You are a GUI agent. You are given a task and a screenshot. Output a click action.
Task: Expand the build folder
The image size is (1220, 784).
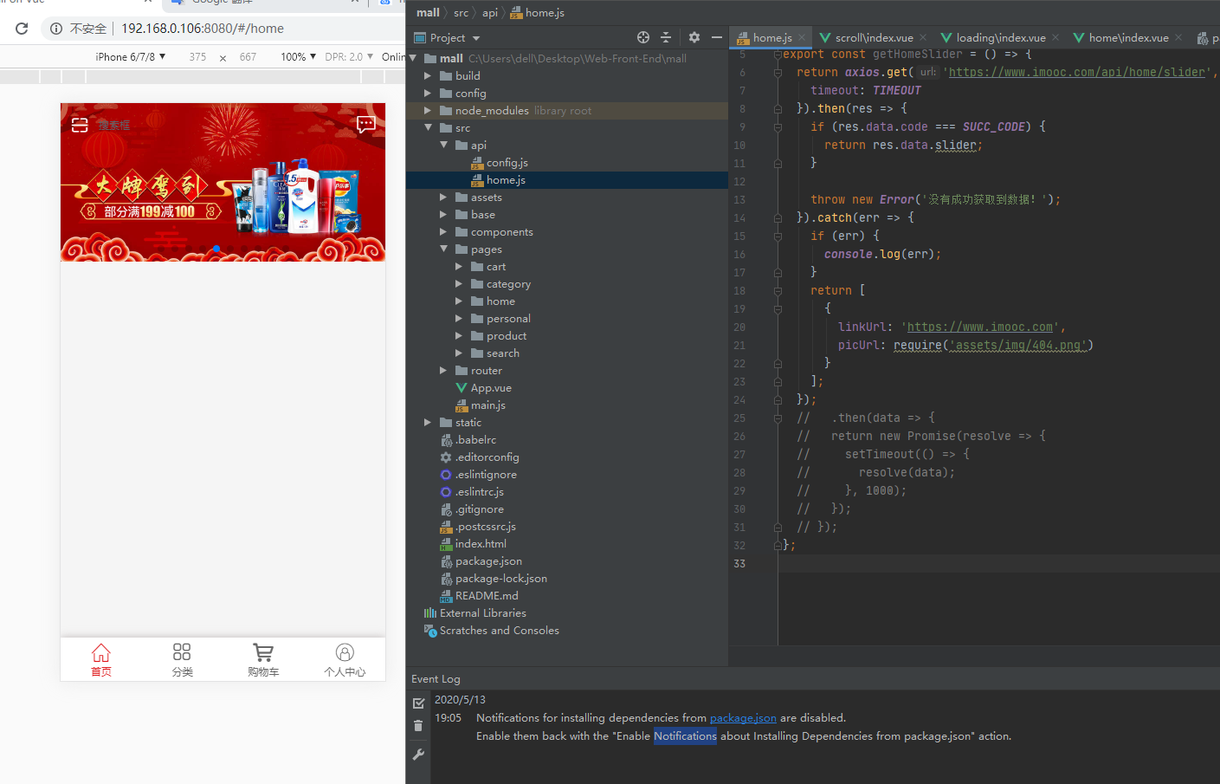coord(428,75)
